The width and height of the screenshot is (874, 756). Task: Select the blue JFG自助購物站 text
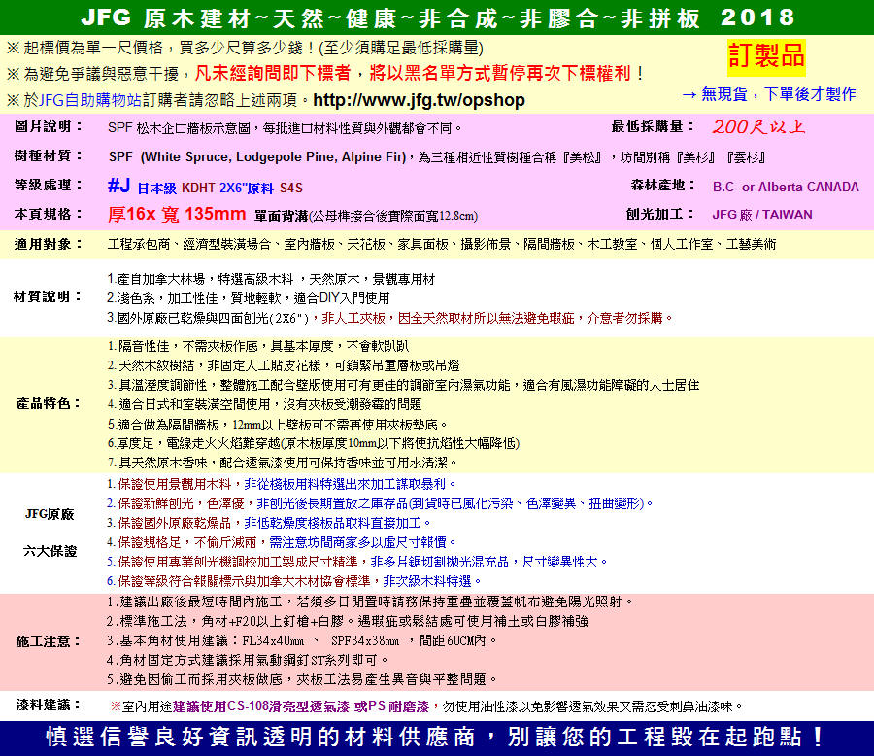click(x=89, y=100)
